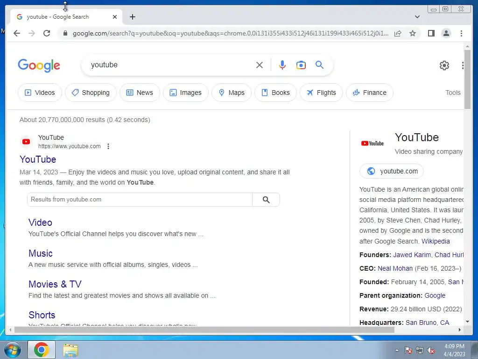
Task: Click the network tray icon
Action: [x=420, y=350]
